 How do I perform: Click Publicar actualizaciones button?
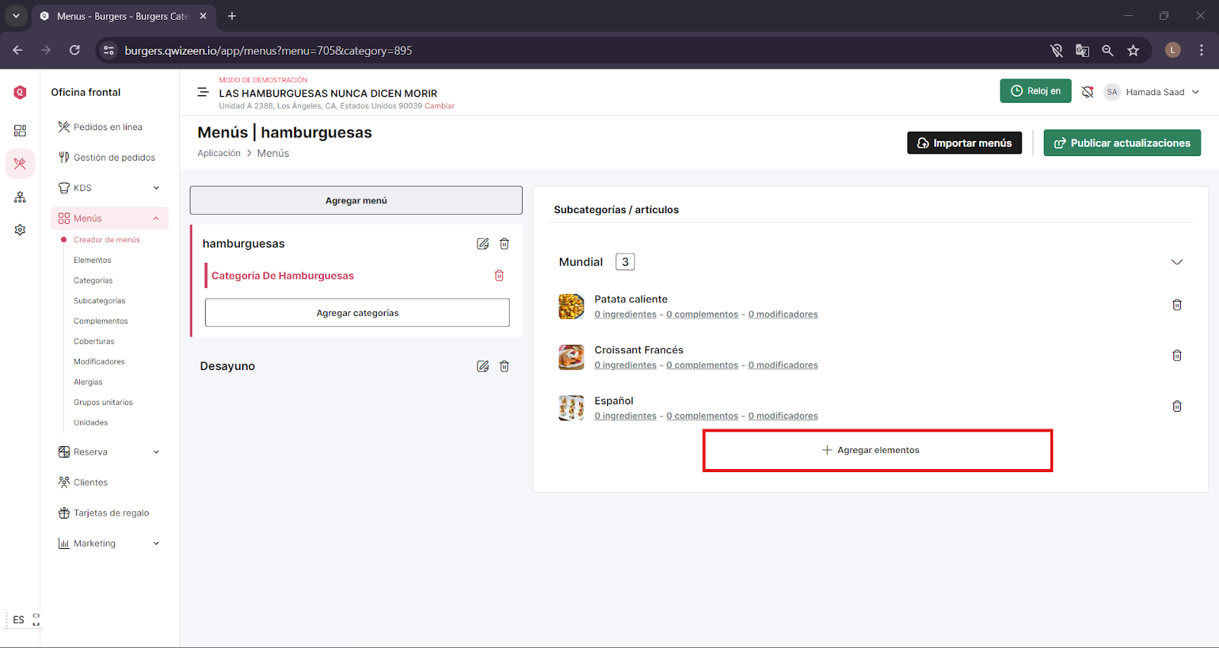pyautogui.click(x=1122, y=143)
